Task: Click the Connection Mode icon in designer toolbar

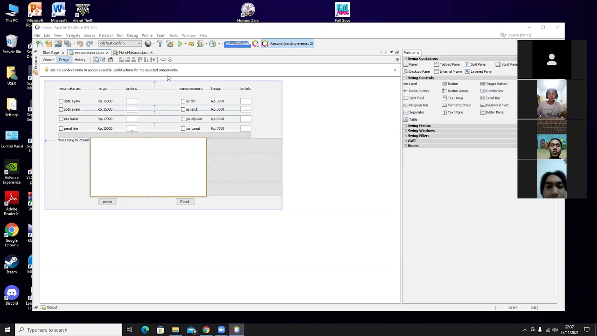Action: (103, 60)
